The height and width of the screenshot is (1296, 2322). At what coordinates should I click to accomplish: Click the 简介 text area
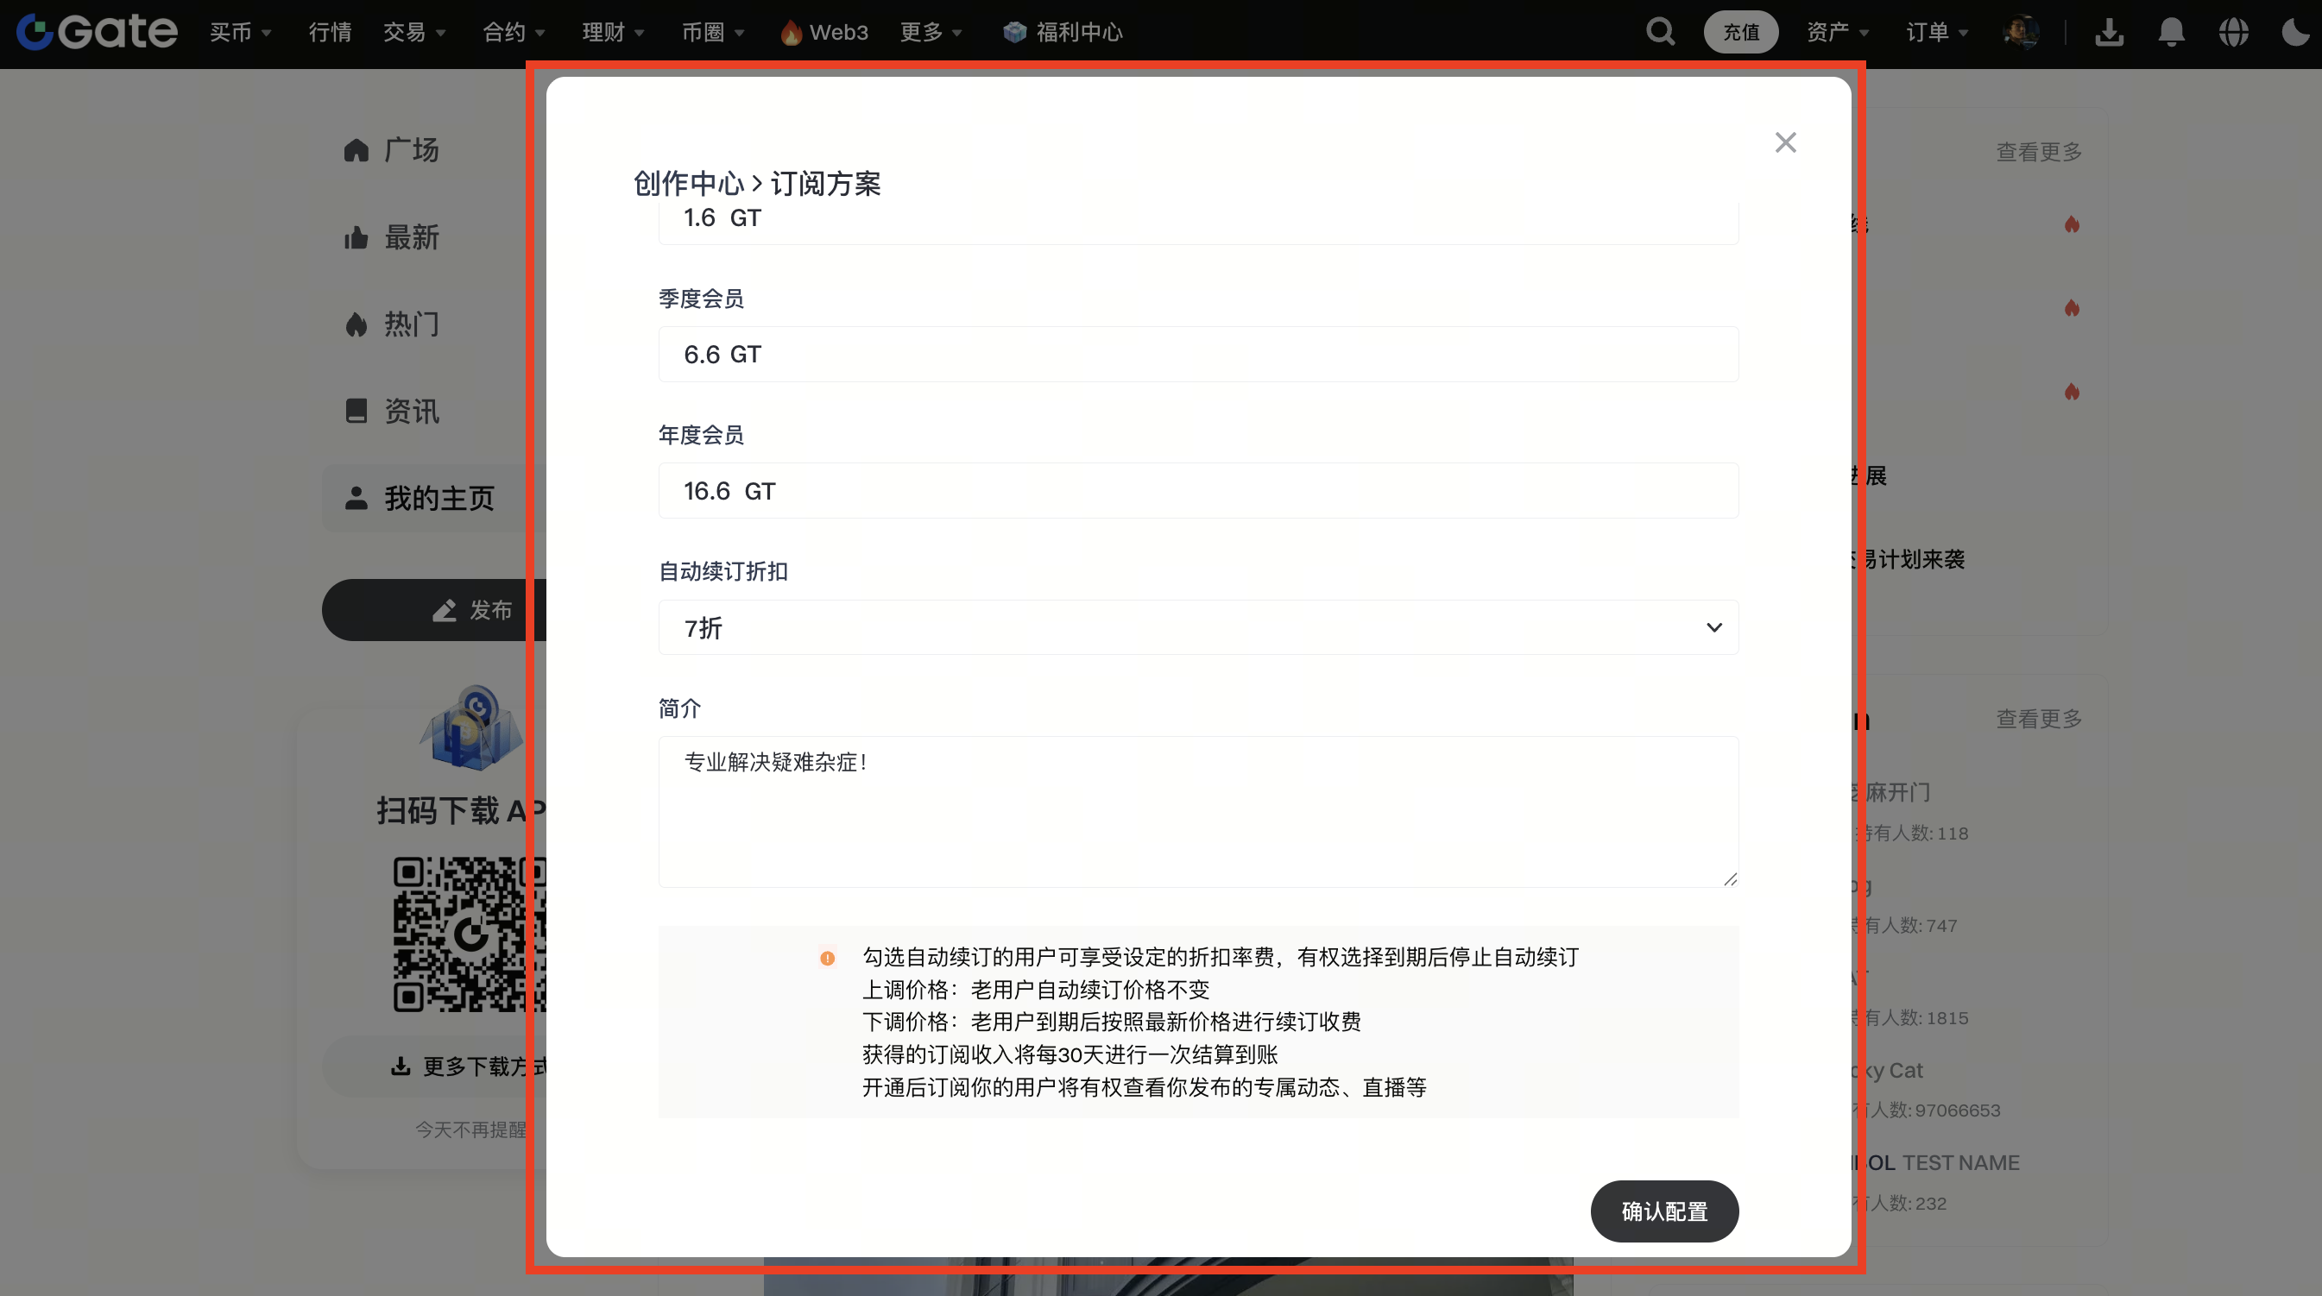click(1198, 811)
